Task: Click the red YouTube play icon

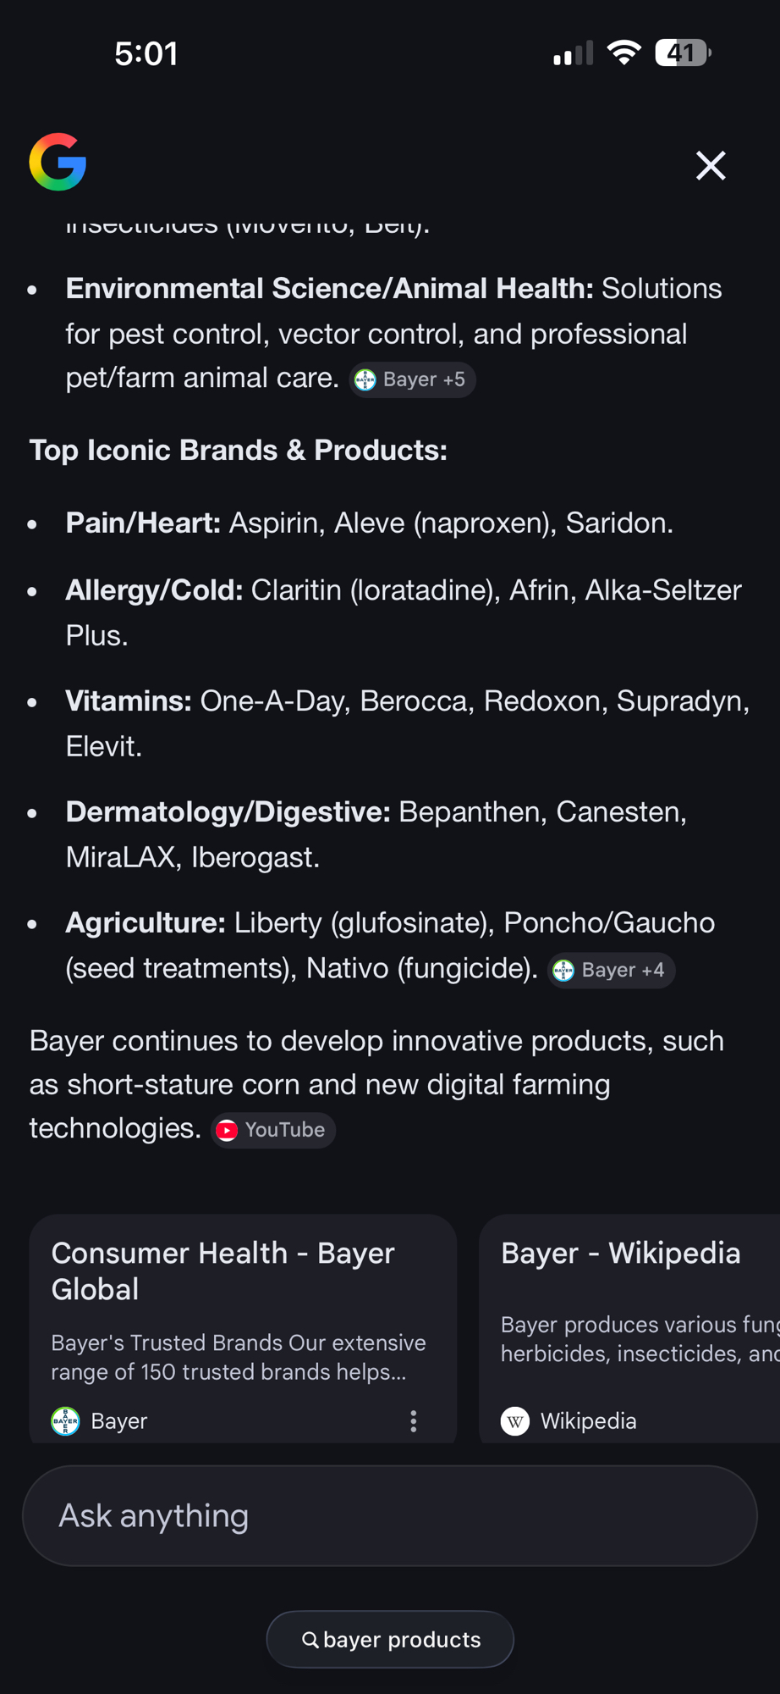Action: pos(227,1130)
